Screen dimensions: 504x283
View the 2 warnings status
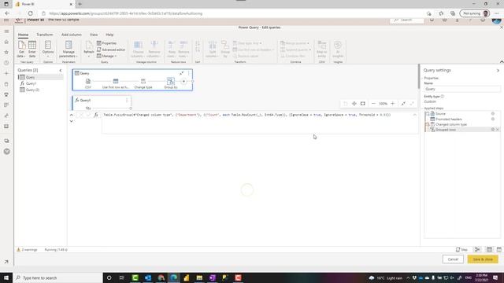coord(27,250)
